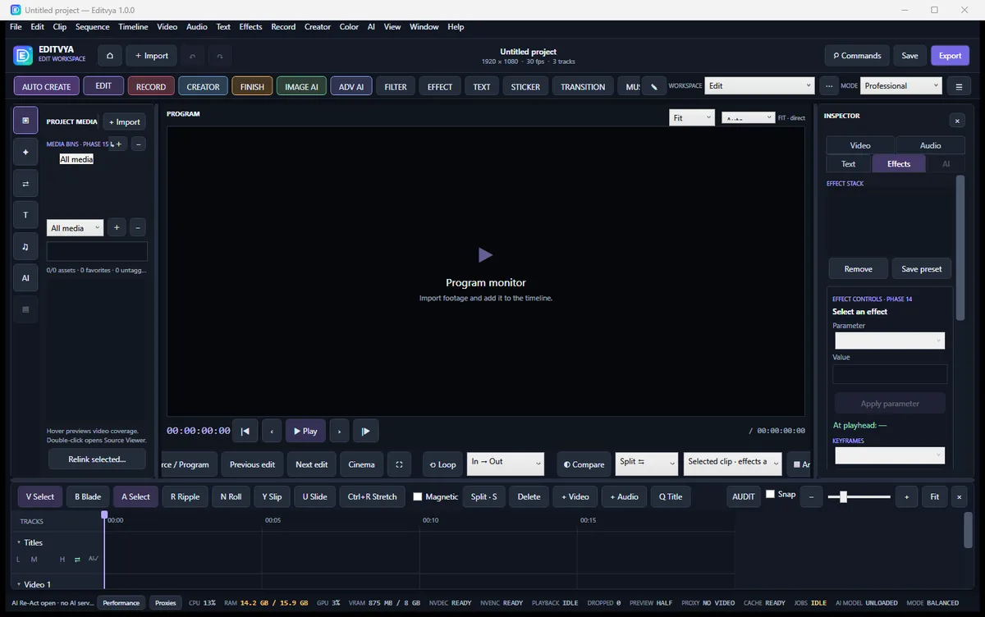Screen dimensions: 985x617
Task: Toggle lock L on Titles track
Action: coord(18,560)
